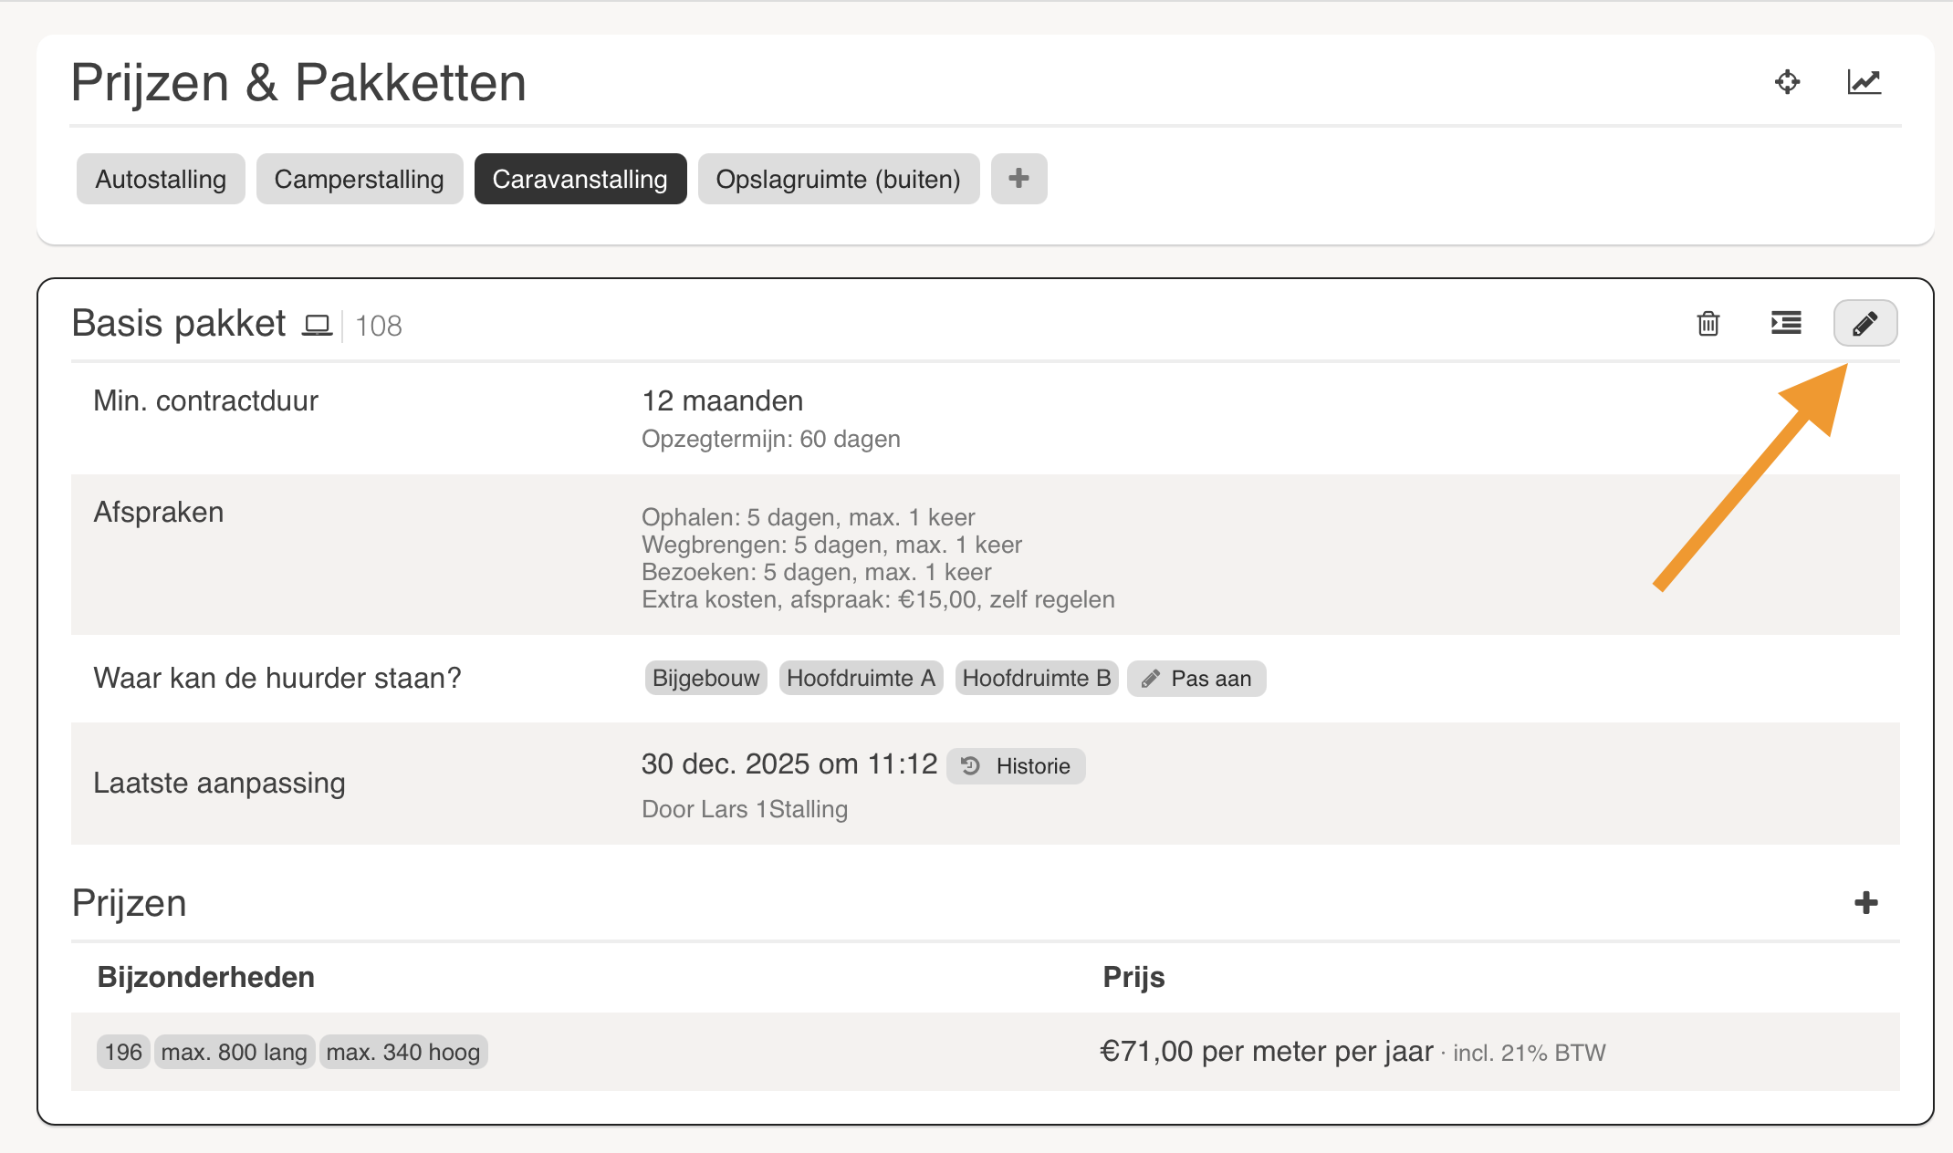The image size is (1953, 1153).
Task: Click laptop icon next to Basis pakket
Action: [317, 325]
